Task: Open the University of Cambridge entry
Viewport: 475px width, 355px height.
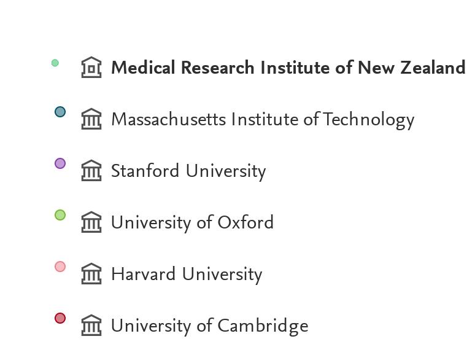Action: (x=209, y=326)
